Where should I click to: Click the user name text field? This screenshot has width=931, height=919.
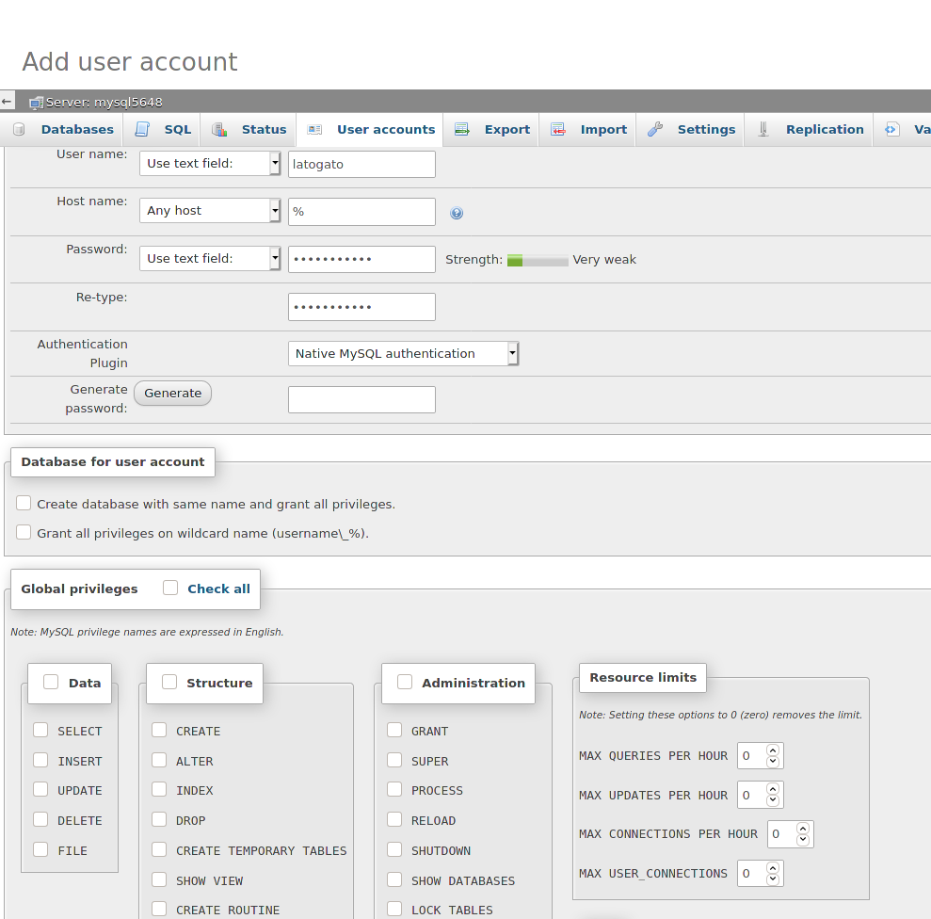[x=361, y=164]
